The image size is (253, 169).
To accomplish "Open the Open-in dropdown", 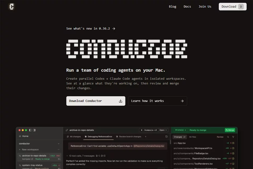I will click(x=163, y=130).
